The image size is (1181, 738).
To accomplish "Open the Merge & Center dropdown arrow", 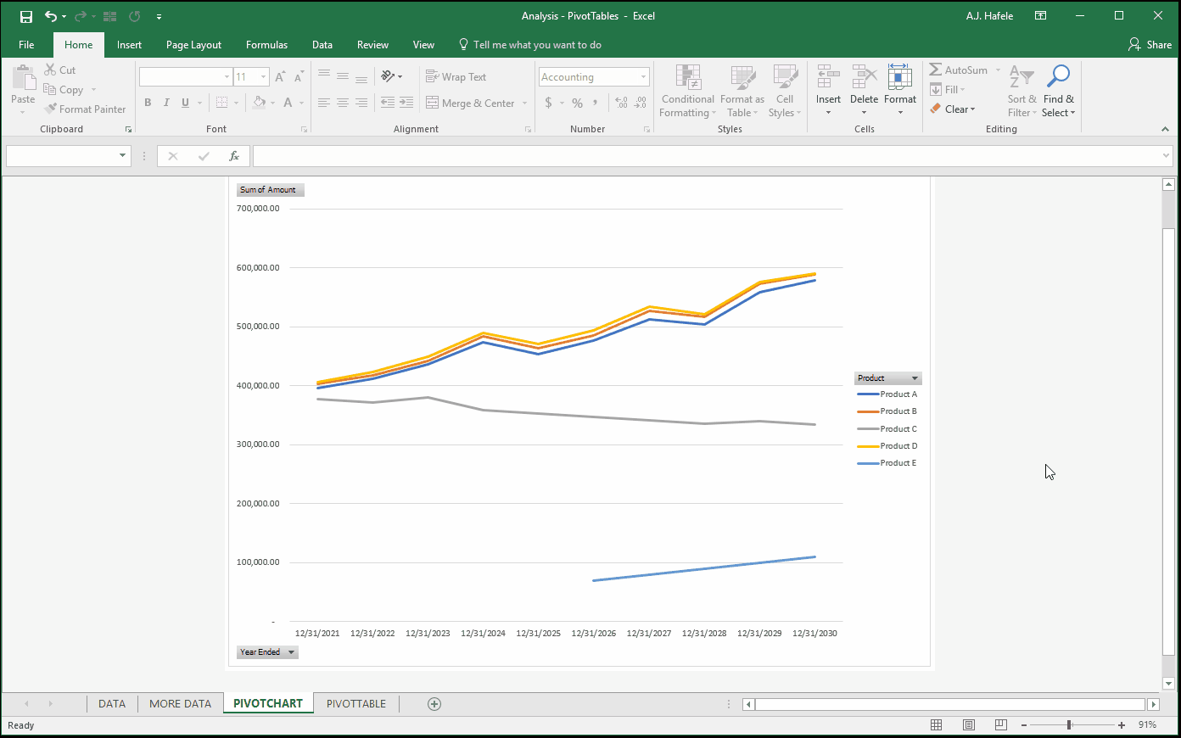I will [x=524, y=103].
